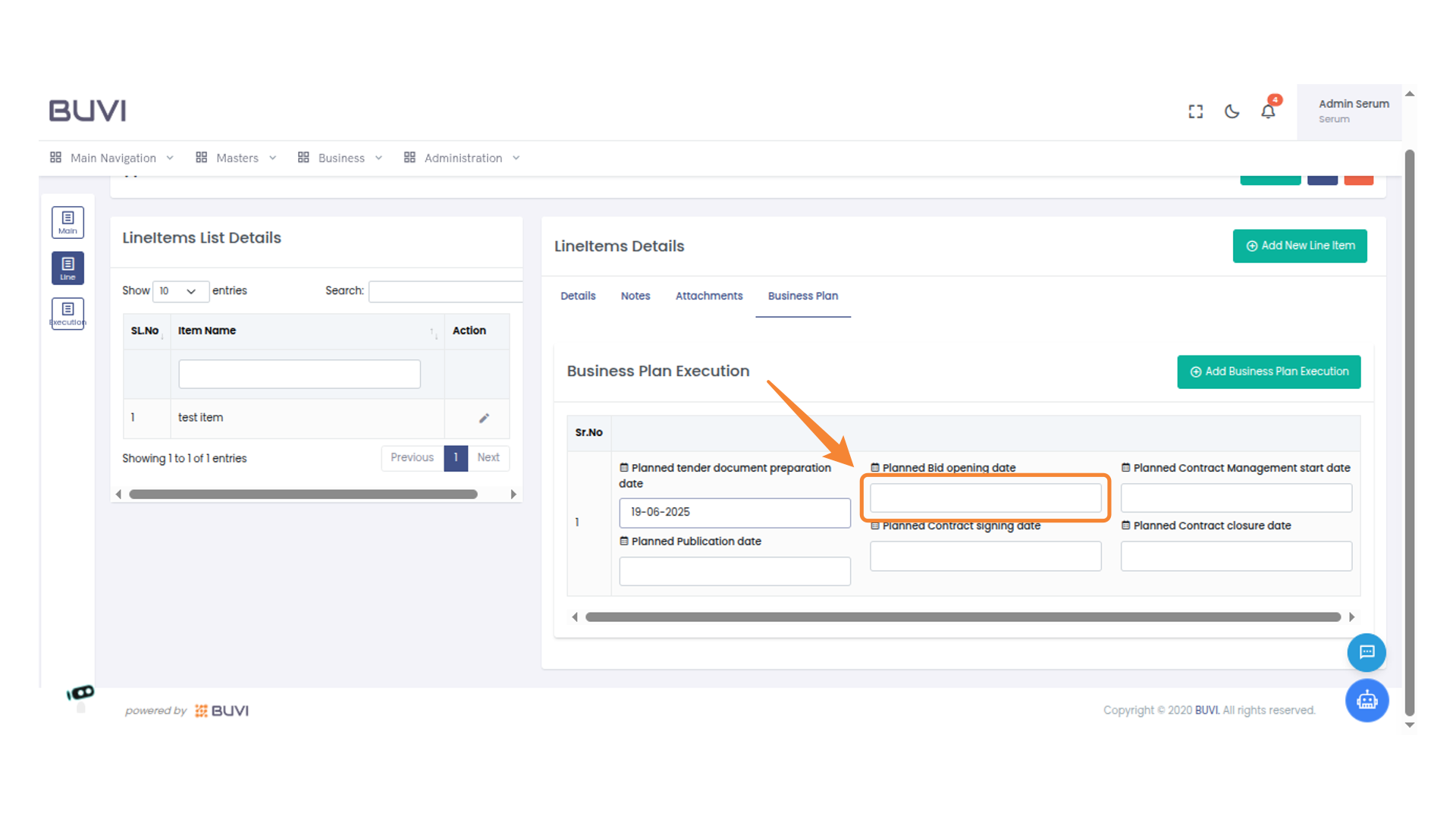The height and width of the screenshot is (819, 1456).
Task: Click Add Business Plan Execution button
Action: pyautogui.click(x=1268, y=372)
